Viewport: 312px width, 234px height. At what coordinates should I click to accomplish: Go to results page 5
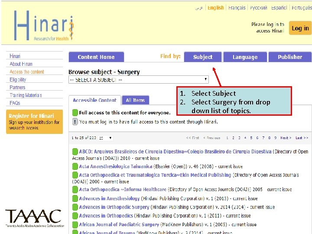[x=251, y=138]
